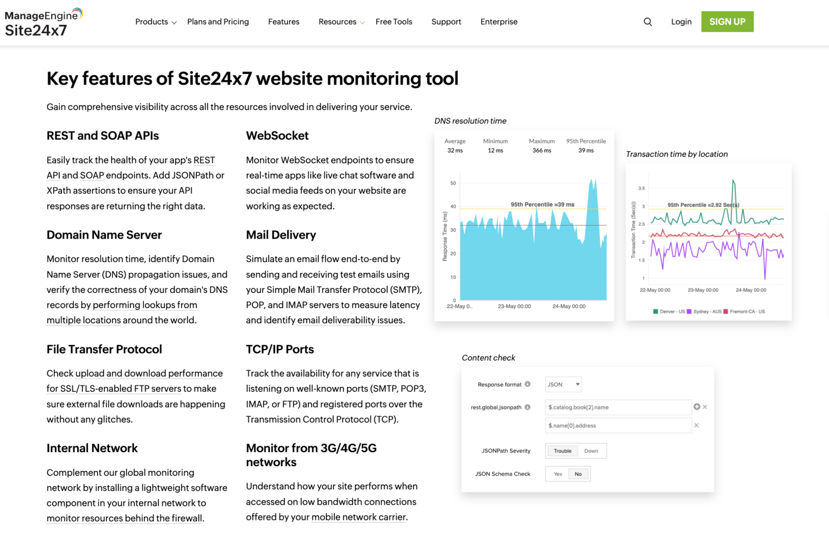This screenshot has width=829, height=553.
Task: Expand the Products navigation dropdown
Action: tap(152, 21)
